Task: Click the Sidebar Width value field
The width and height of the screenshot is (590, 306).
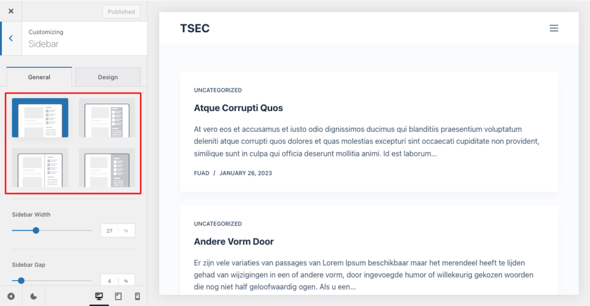Action: coord(109,231)
